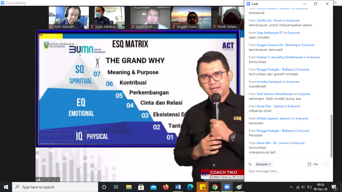Select Amir Hamzah's video thumbnail

(69, 18)
